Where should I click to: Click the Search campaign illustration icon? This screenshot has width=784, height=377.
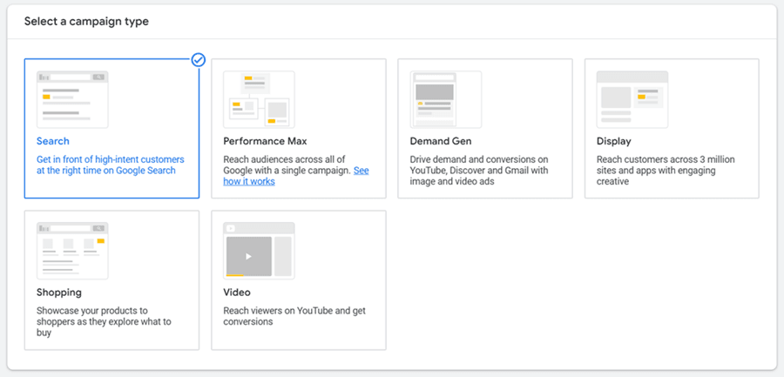(x=72, y=99)
